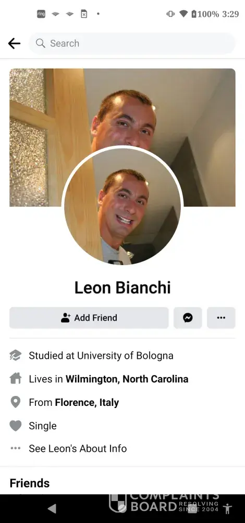
Task: Tap the Leon Bianchi profile name
Action: pyautogui.click(x=123, y=288)
